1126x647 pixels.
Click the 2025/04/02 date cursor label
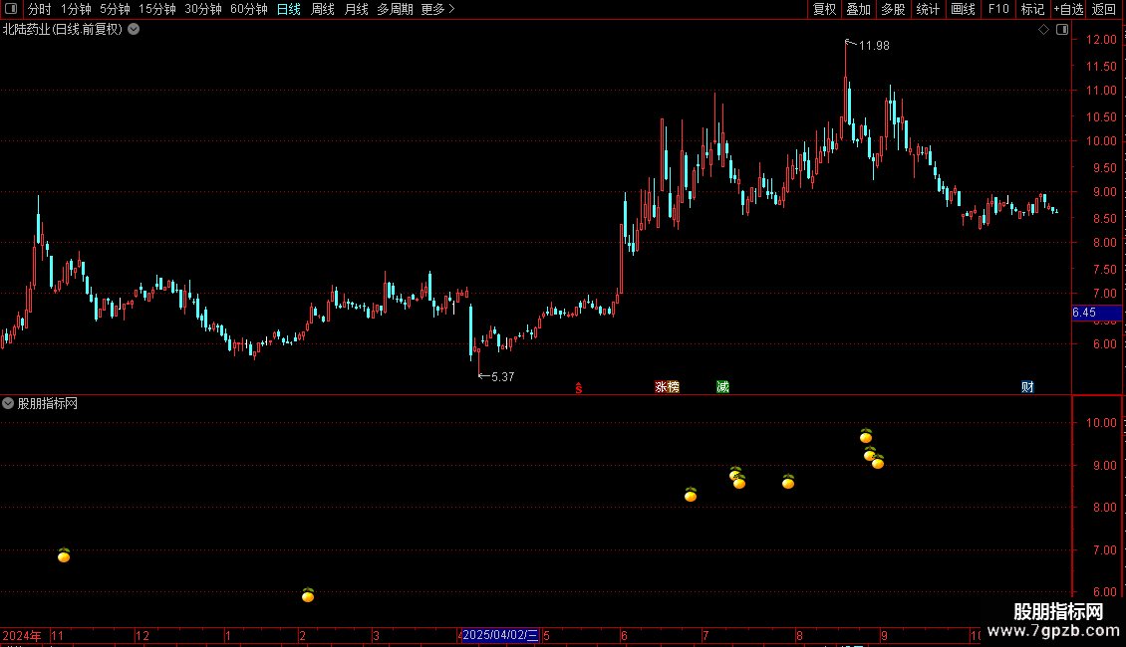tap(500, 635)
